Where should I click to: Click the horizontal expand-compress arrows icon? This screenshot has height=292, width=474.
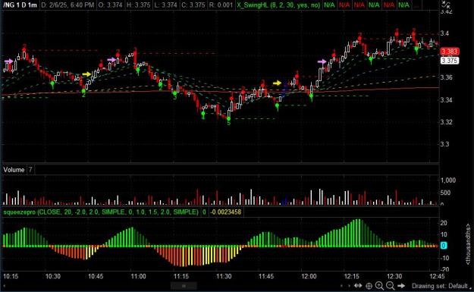[358, 286]
